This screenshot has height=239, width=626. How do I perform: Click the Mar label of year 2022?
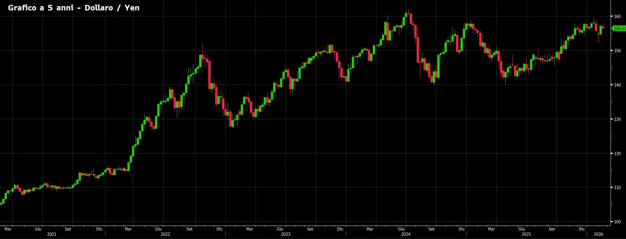point(128,229)
